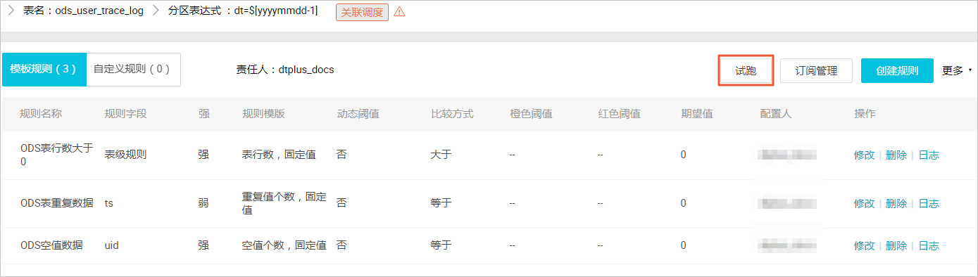Click the 关联调度 button
This screenshot has height=277, width=978.
point(362,12)
